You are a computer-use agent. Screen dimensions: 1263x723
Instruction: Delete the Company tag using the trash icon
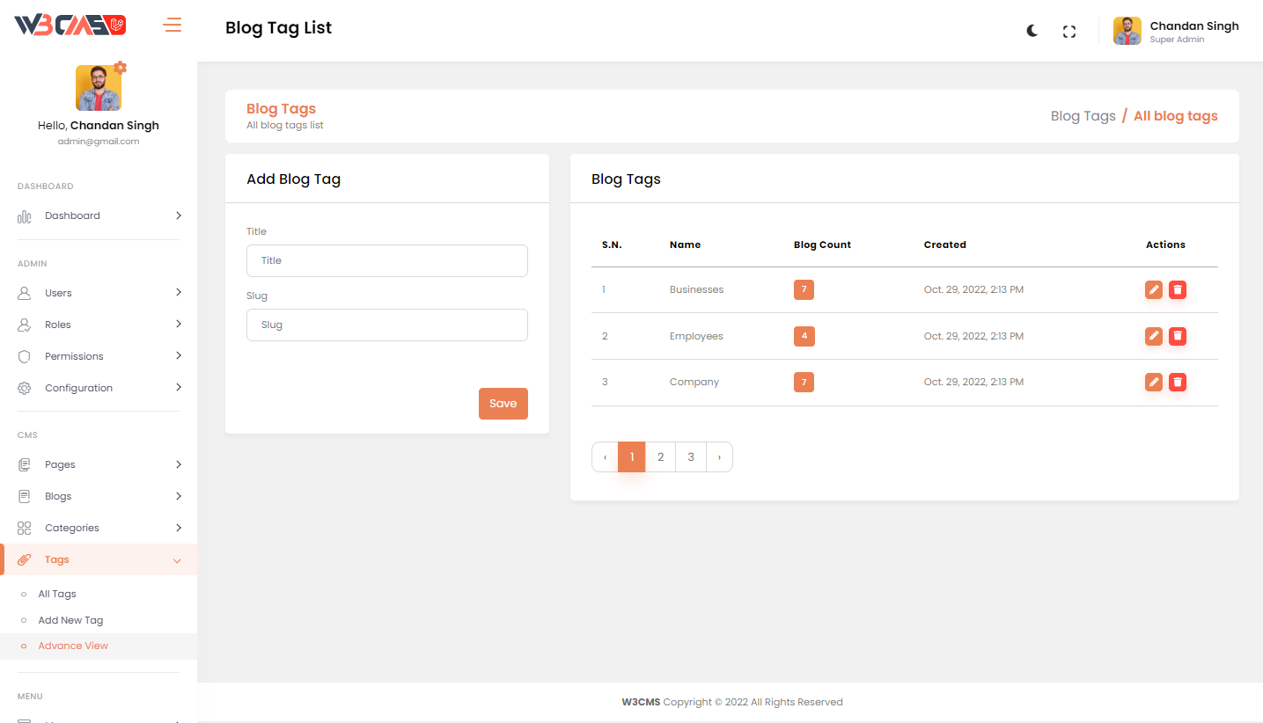tap(1178, 382)
